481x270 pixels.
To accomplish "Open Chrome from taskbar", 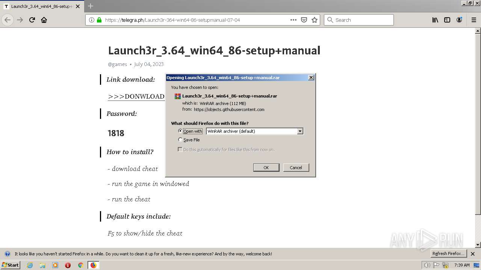I will coord(80,265).
